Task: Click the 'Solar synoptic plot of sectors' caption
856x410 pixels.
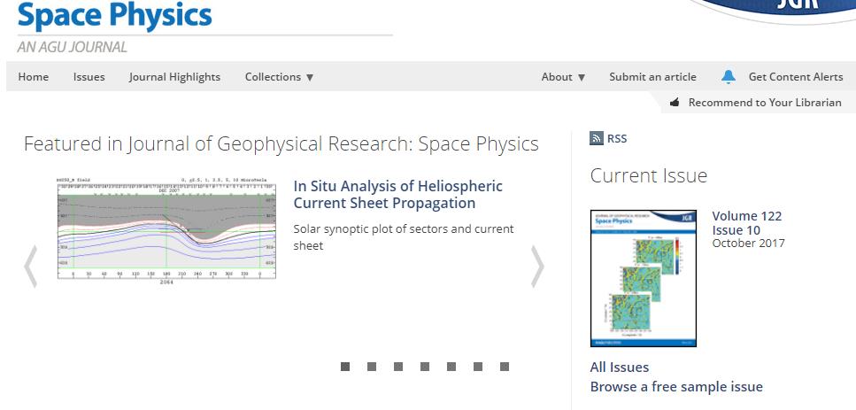Action: pos(404,237)
